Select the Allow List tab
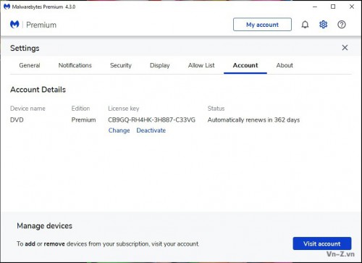Viewport: 362px width, 263px height. tap(201, 65)
